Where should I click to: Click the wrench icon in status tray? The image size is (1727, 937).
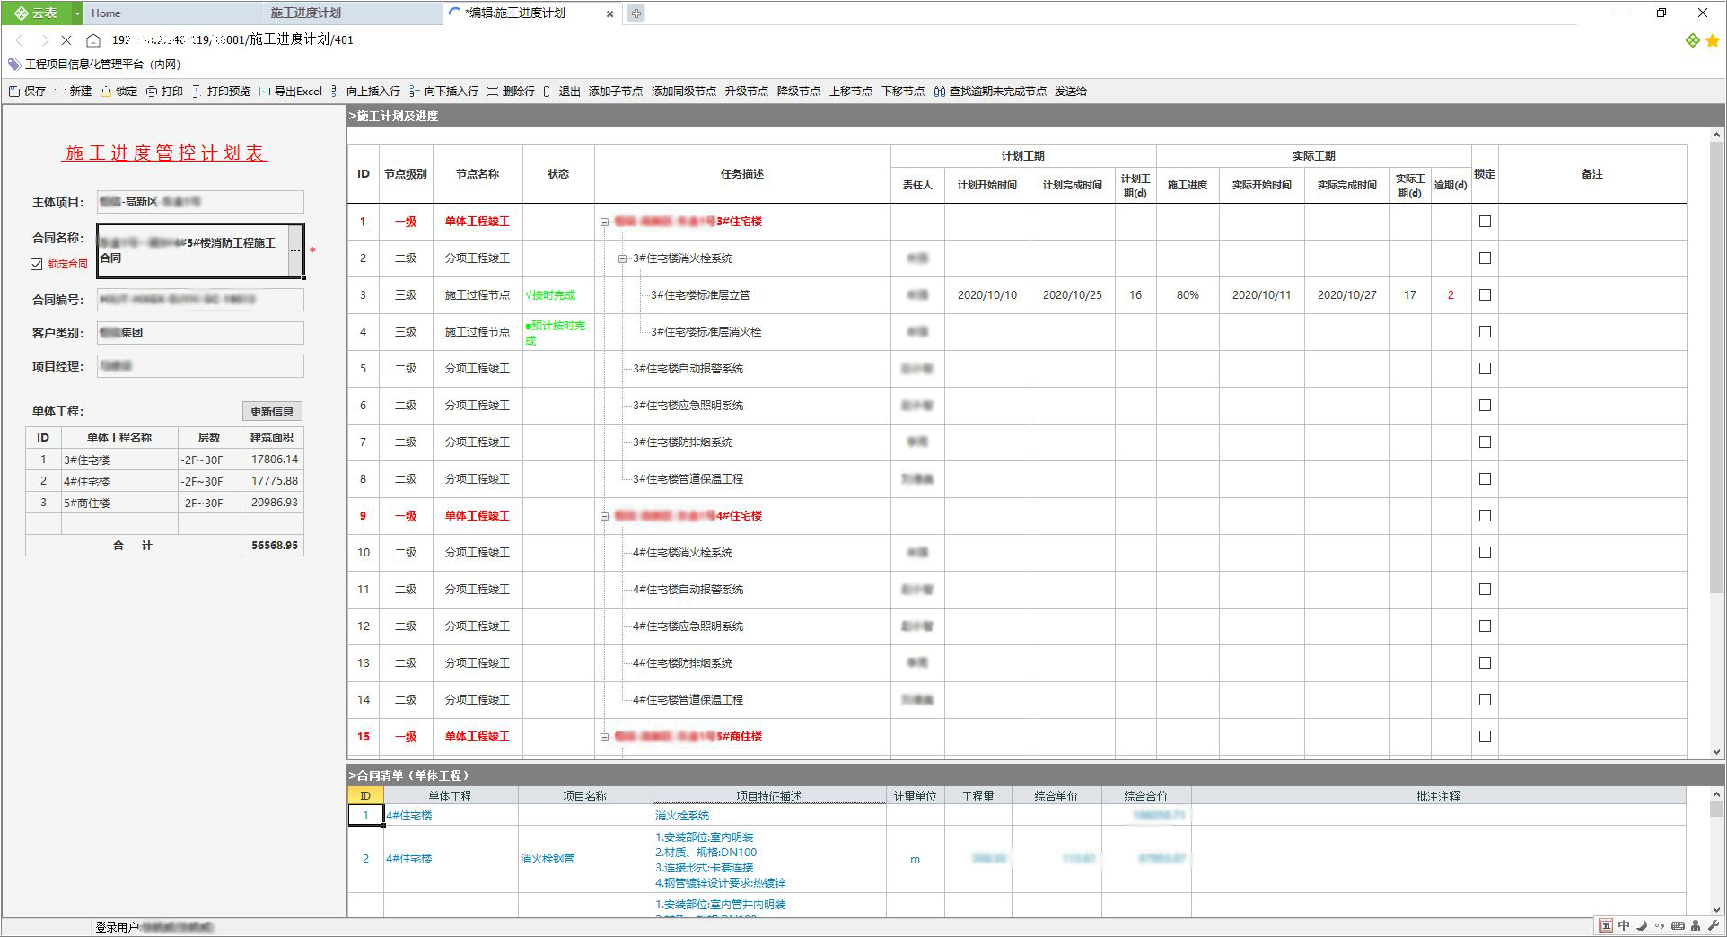coord(1714,926)
